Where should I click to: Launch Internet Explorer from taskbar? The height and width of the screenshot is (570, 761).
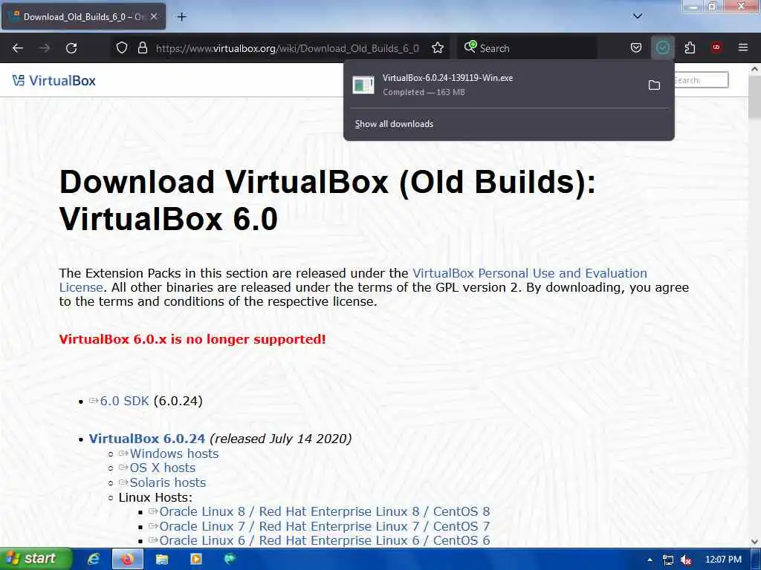click(x=94, y=560)
